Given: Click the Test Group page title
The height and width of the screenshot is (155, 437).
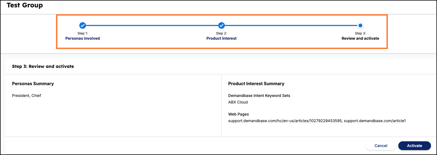Looking at the screenshot, I should 25,5.
